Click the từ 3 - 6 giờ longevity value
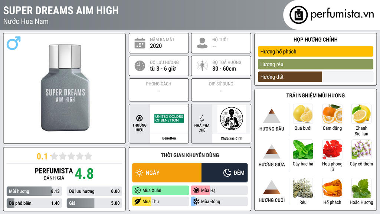 163,69
